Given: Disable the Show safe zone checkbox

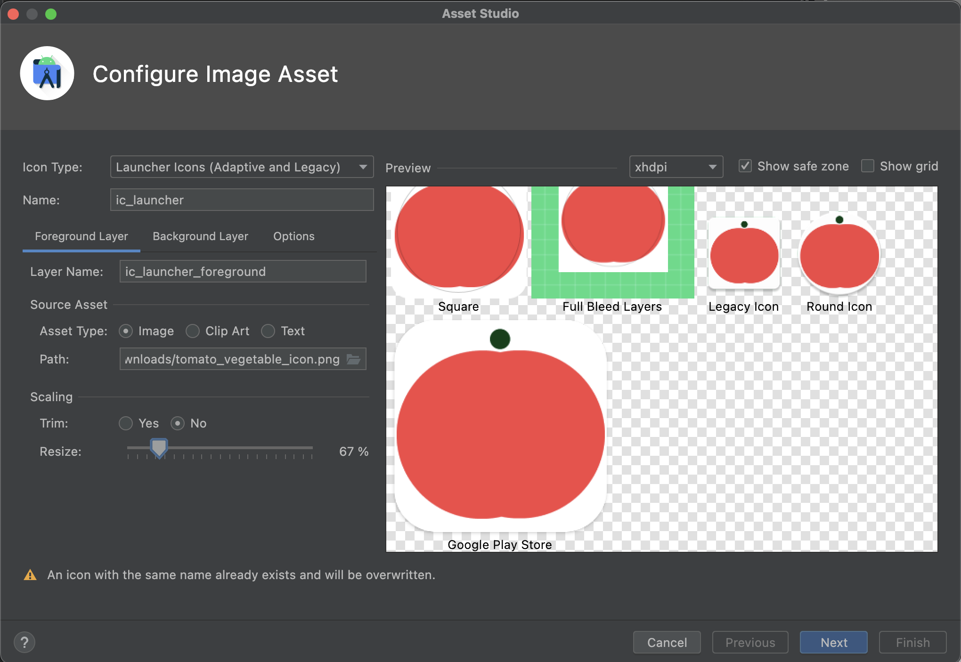Looking at the screenshot, I should [x=745, y=166].
